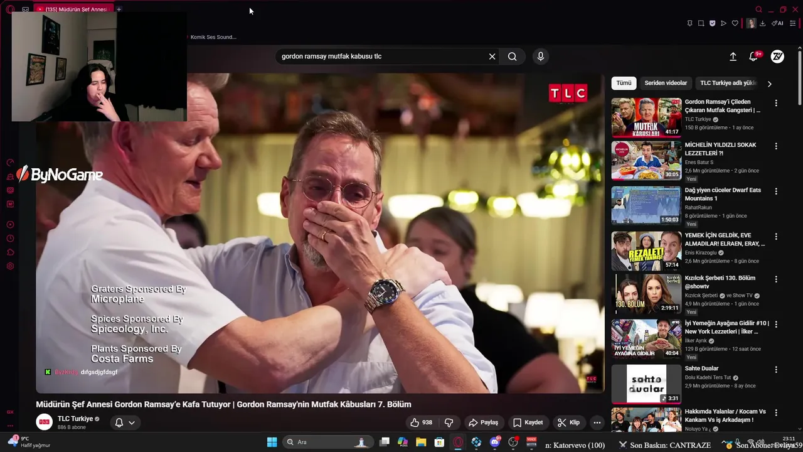The image size is (803, 452).
Task: Click the send/flow arrow icon in Opera toolbar
Action: pos(723,23)
